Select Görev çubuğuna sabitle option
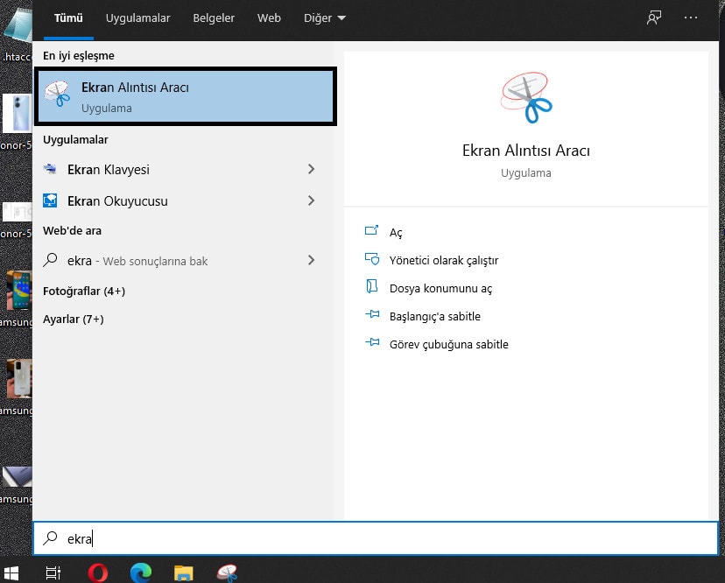This screenshot has height=583, width=725. [448, 344]
